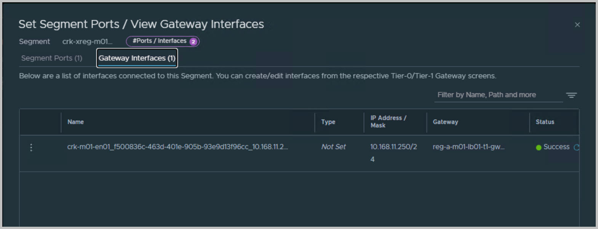Click the filter lines icon

click(571, 95)
